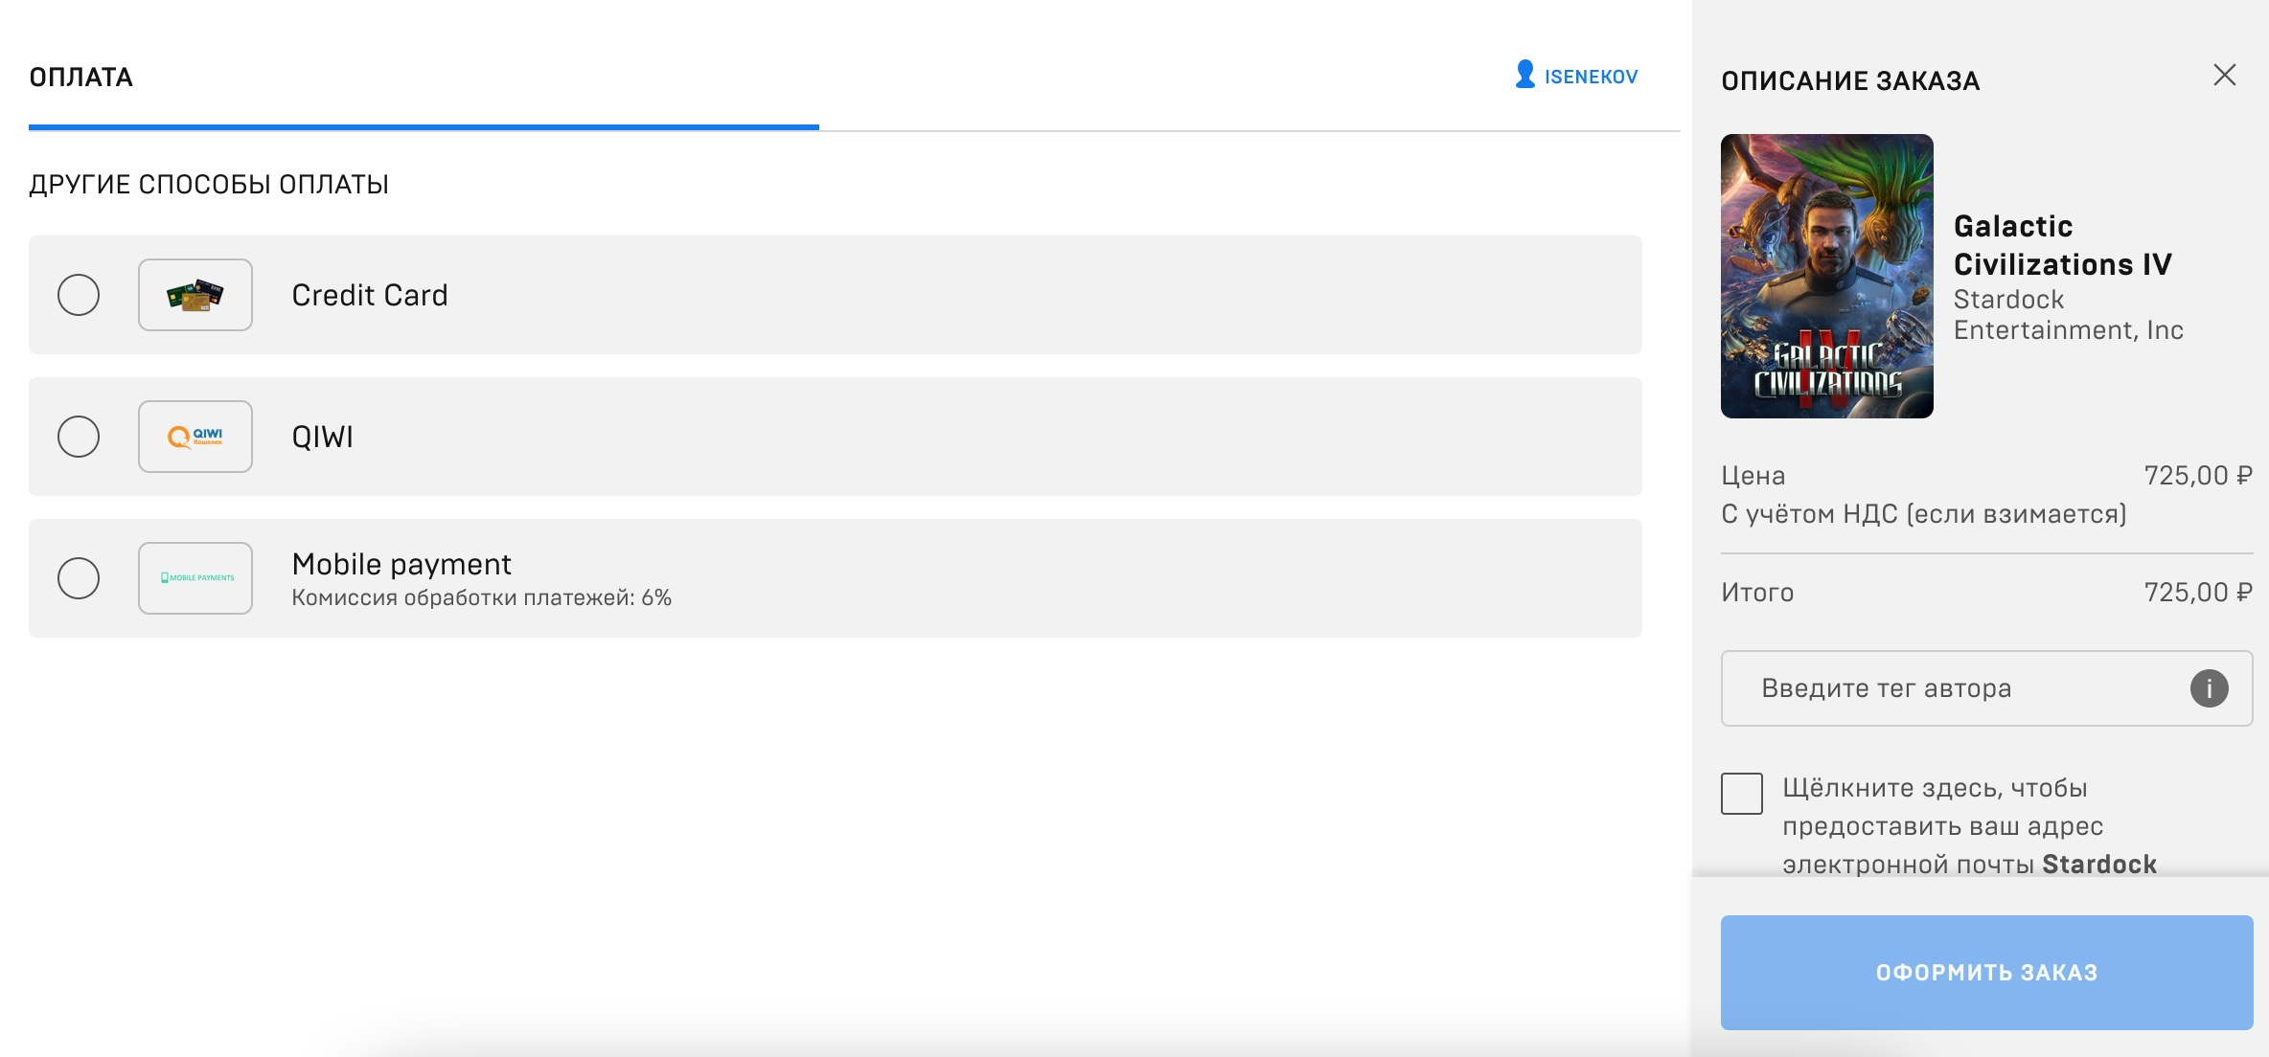
Task: Click the credit cards icon
Action: click(x=195, y=295)
